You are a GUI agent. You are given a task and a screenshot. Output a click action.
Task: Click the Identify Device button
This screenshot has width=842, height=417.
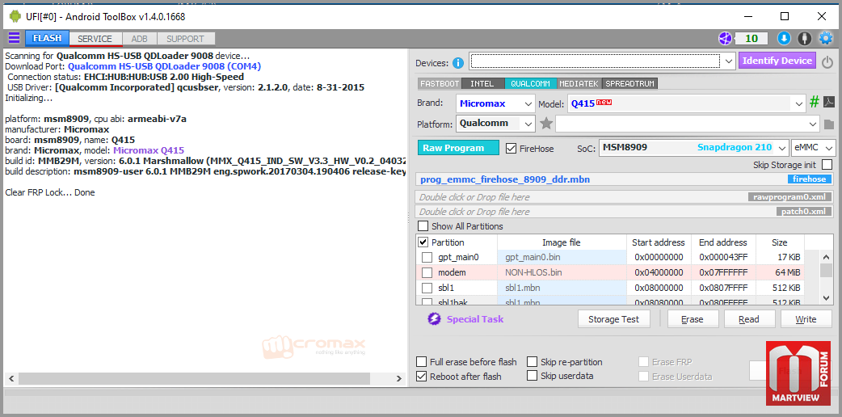(777, 61)
